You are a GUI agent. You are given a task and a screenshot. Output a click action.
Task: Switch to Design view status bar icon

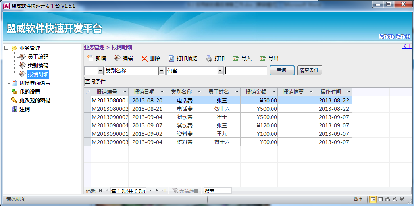402,199
